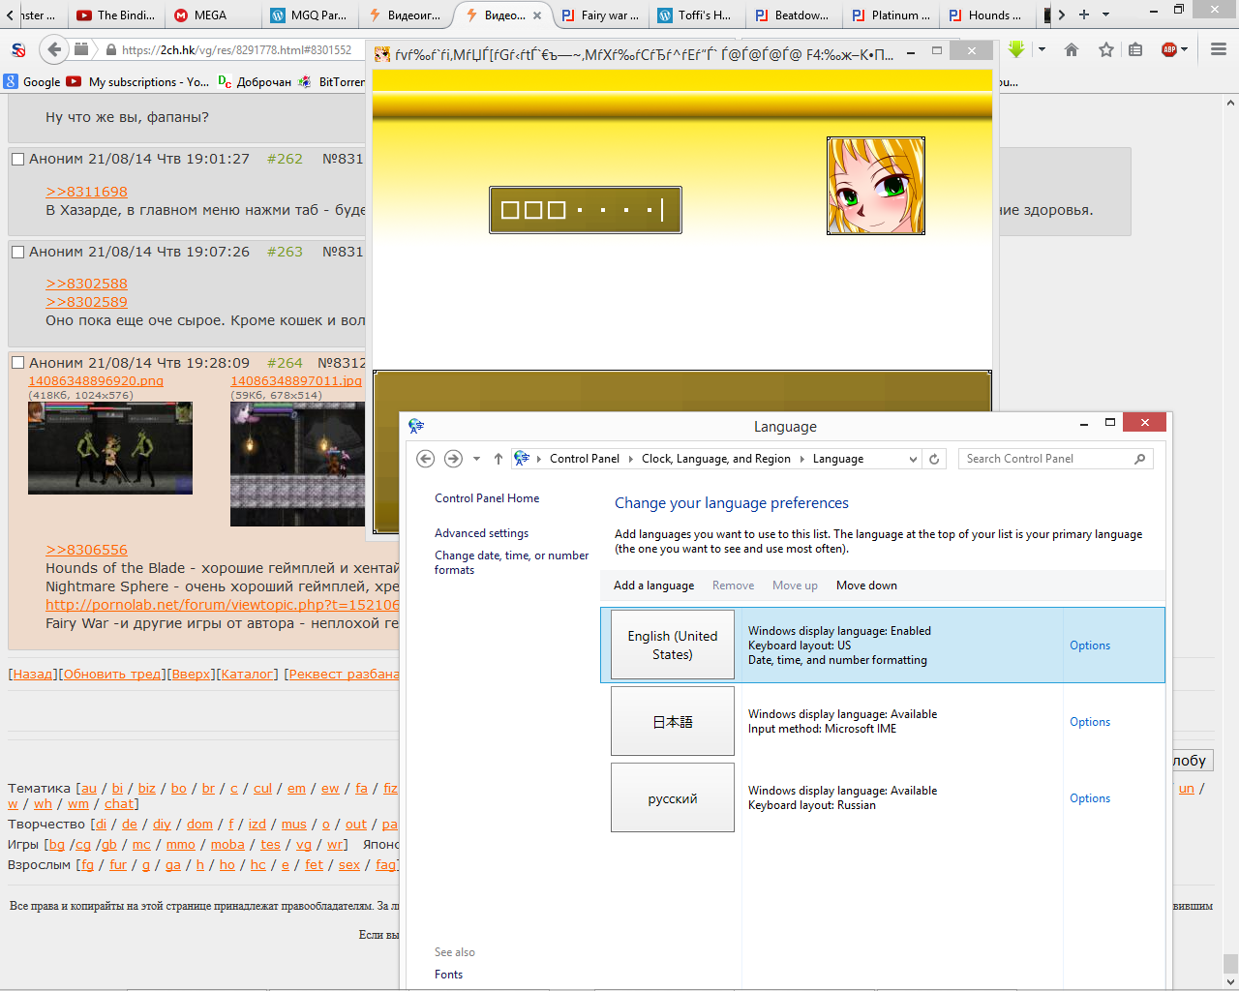Viewport: 1239px width, 991px height.
Task: Click Add a language
Action: pos(653,586)
